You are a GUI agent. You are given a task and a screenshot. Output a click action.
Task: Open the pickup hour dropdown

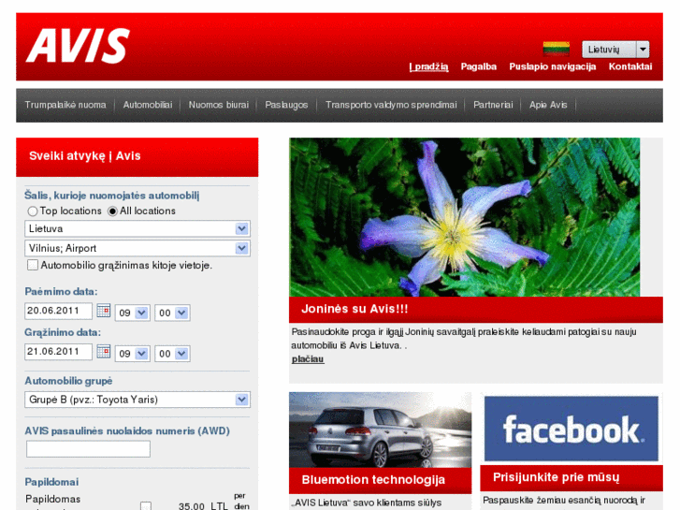coord(132,313)
